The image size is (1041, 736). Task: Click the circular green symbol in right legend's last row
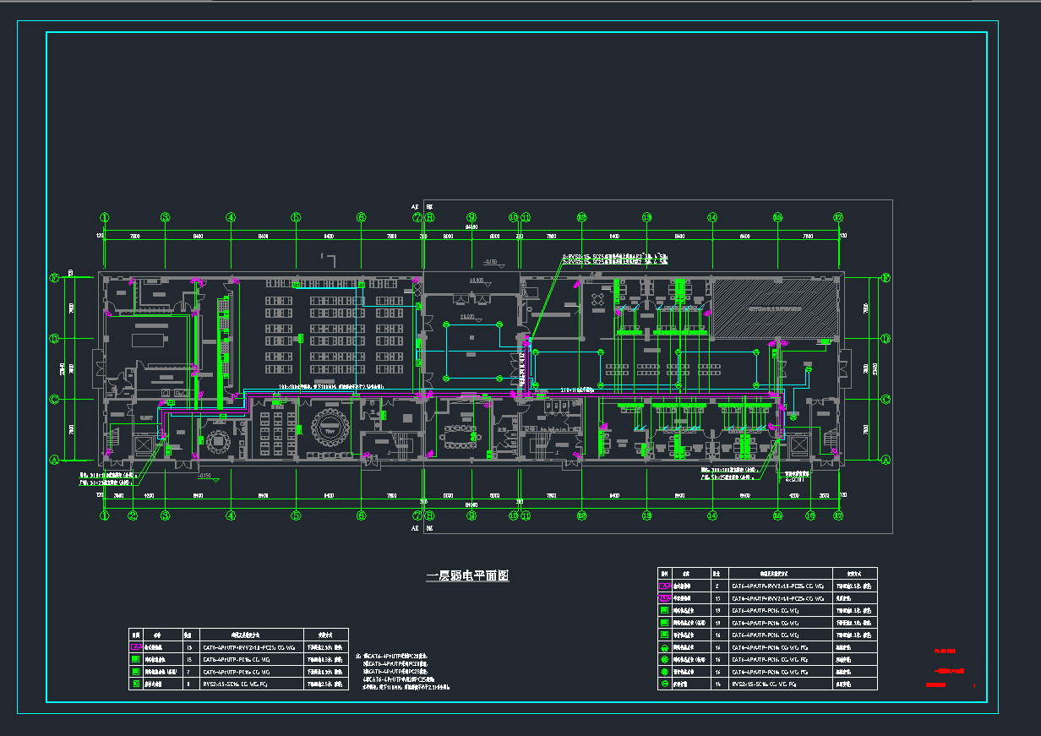[x=664, y=684]
